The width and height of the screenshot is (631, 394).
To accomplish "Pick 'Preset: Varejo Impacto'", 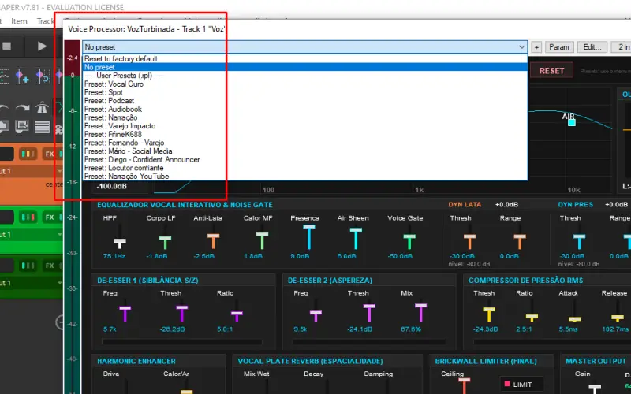I will click(x=304, y=126).
